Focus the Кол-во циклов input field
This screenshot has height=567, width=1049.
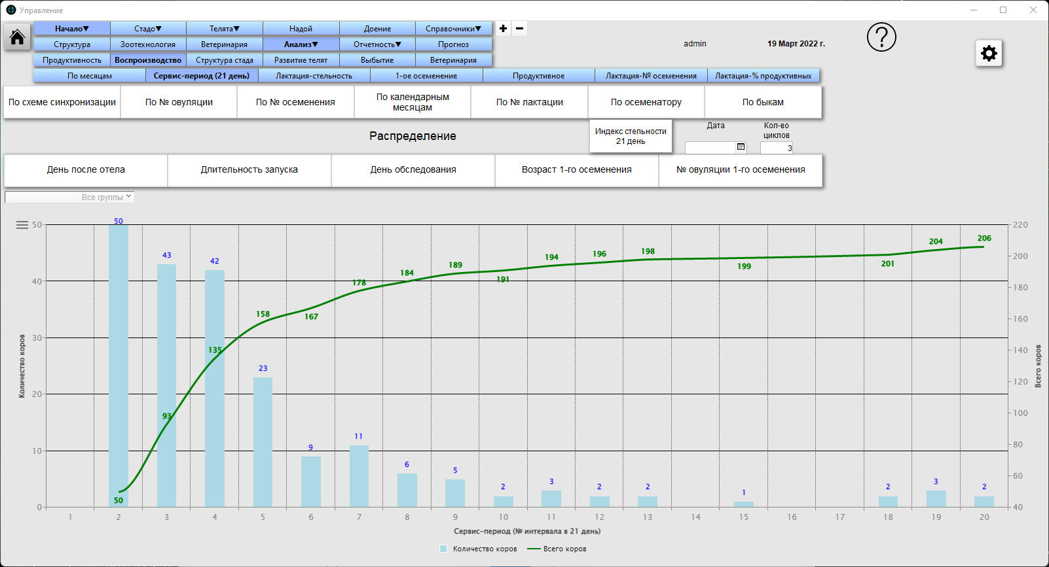tap(777, 148)
